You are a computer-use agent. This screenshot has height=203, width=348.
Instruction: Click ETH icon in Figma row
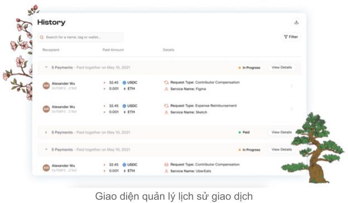click(x=124, y=89)
